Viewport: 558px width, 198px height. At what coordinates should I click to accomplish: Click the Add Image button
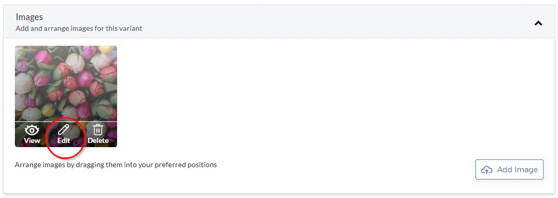coord(509,170)
